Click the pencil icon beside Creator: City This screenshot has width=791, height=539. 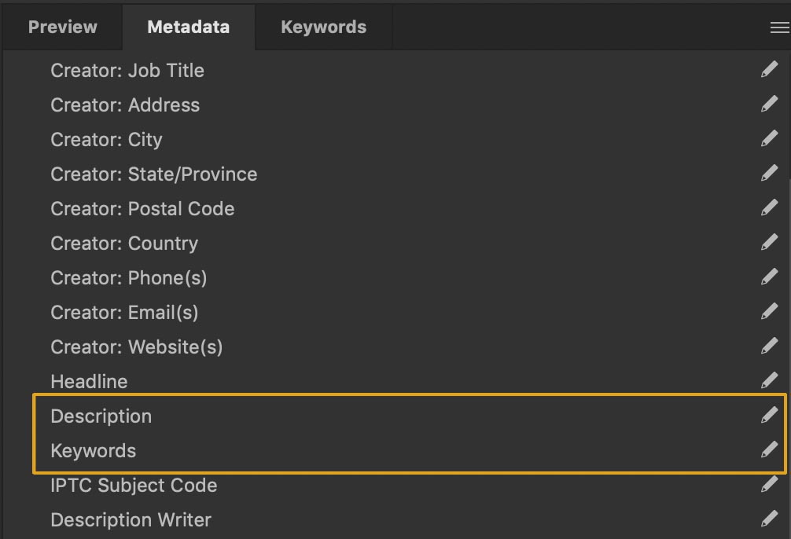pyautogui.click(x=769, y=138)
